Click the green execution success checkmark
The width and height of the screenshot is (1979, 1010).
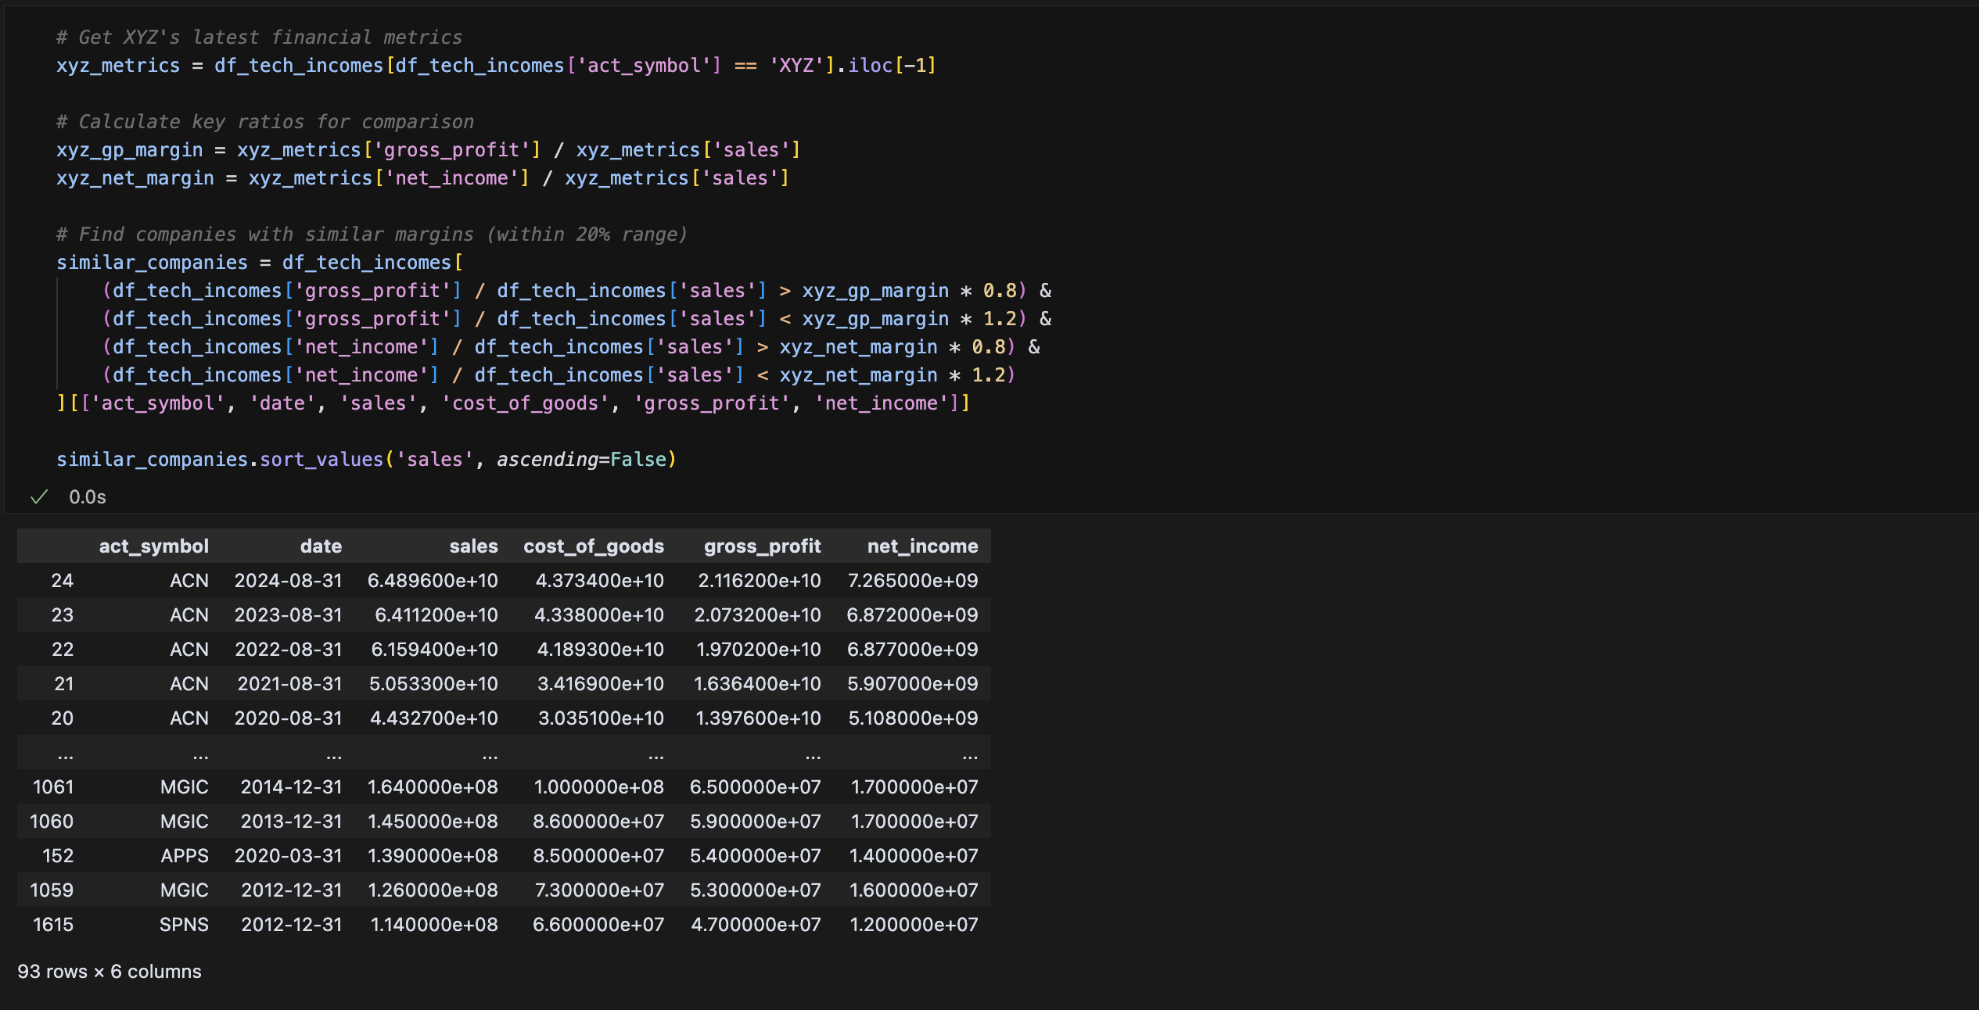click(39, 497)
